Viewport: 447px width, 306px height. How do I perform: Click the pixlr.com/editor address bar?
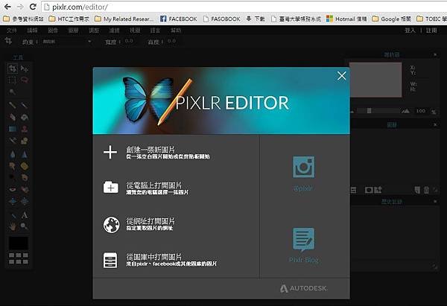[244, 7]
